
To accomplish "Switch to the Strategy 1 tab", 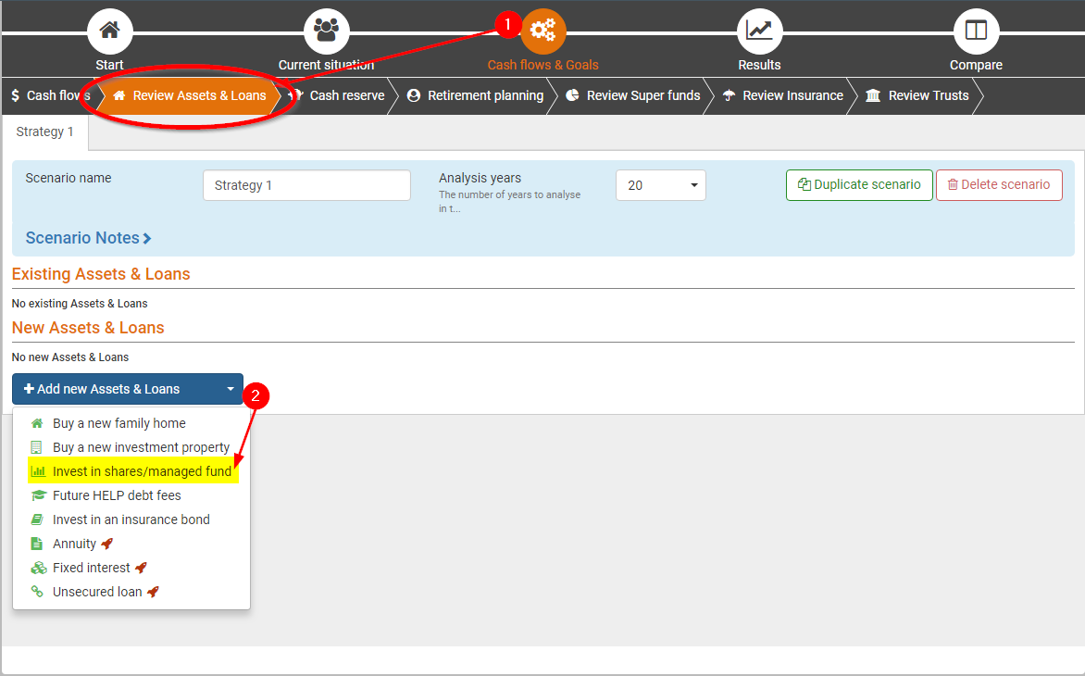I will coord(44,131).
